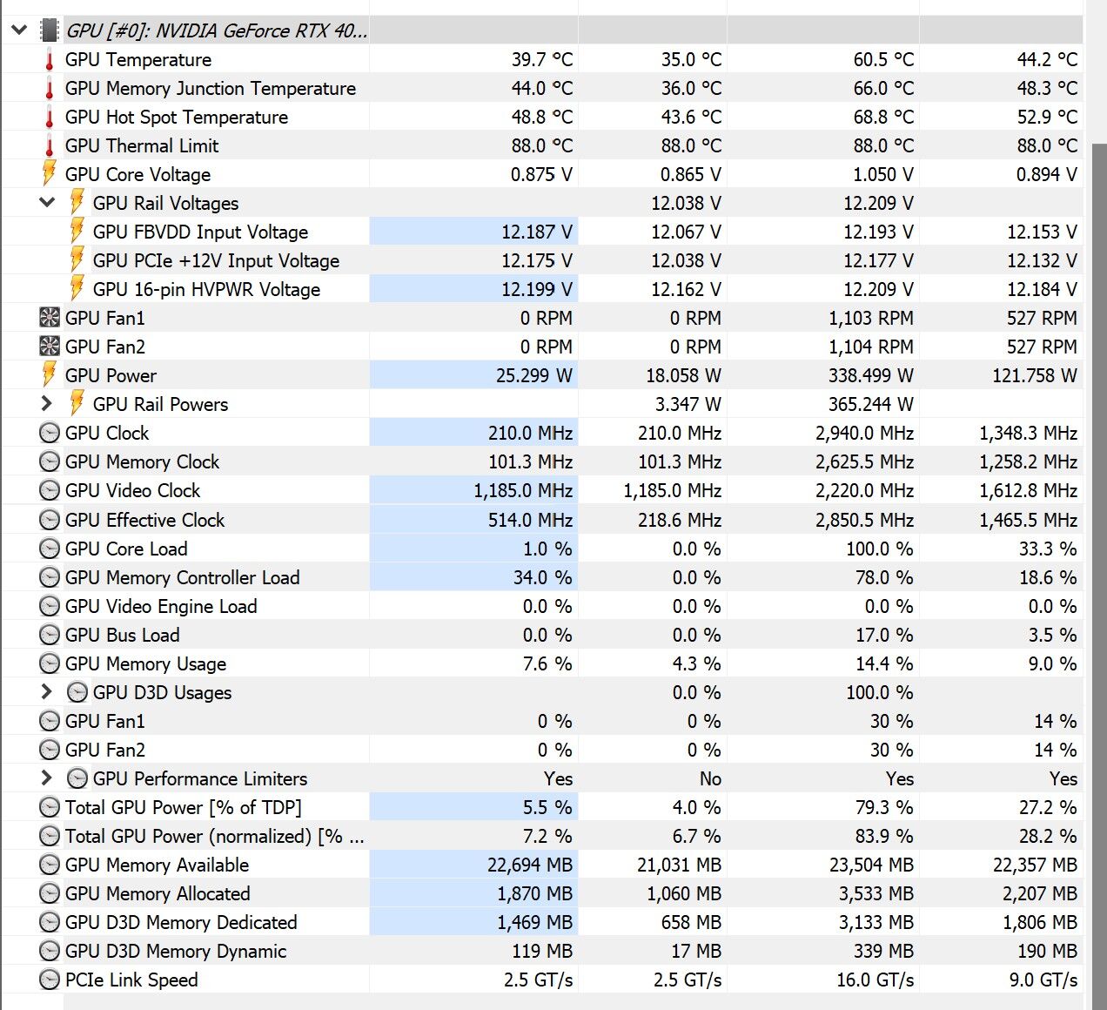The image size is (1107, 1010).
Task: Click lightning icon beside GPU 16-pin HVPWR Voltage
Action: (77, 288)
